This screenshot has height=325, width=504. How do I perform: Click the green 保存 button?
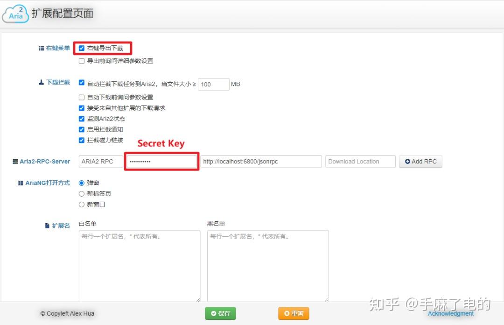click(220, 313)
